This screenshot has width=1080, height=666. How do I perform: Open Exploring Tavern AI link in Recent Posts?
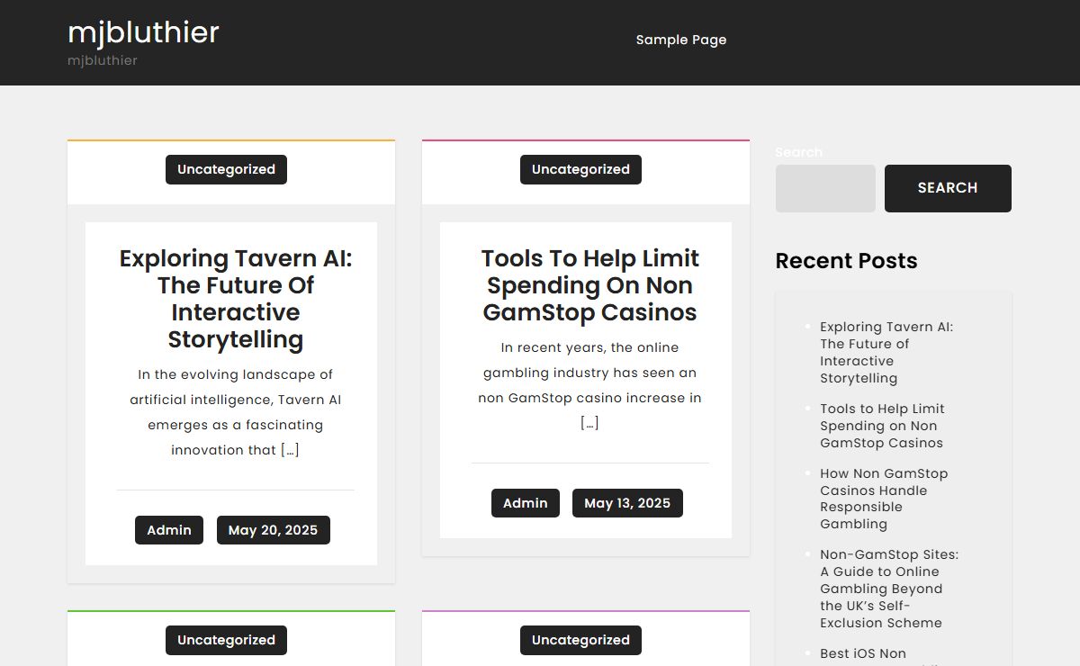(x=886, y=353)
